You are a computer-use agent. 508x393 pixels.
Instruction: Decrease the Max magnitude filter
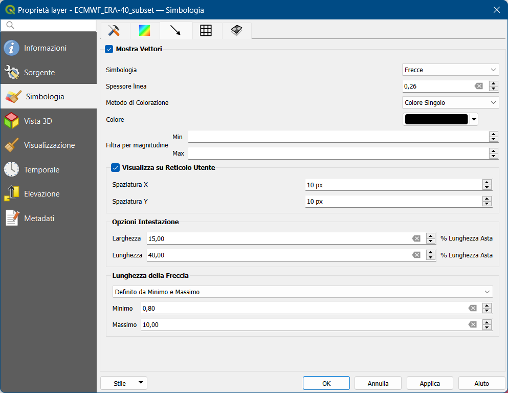click(x=494, y=156)
